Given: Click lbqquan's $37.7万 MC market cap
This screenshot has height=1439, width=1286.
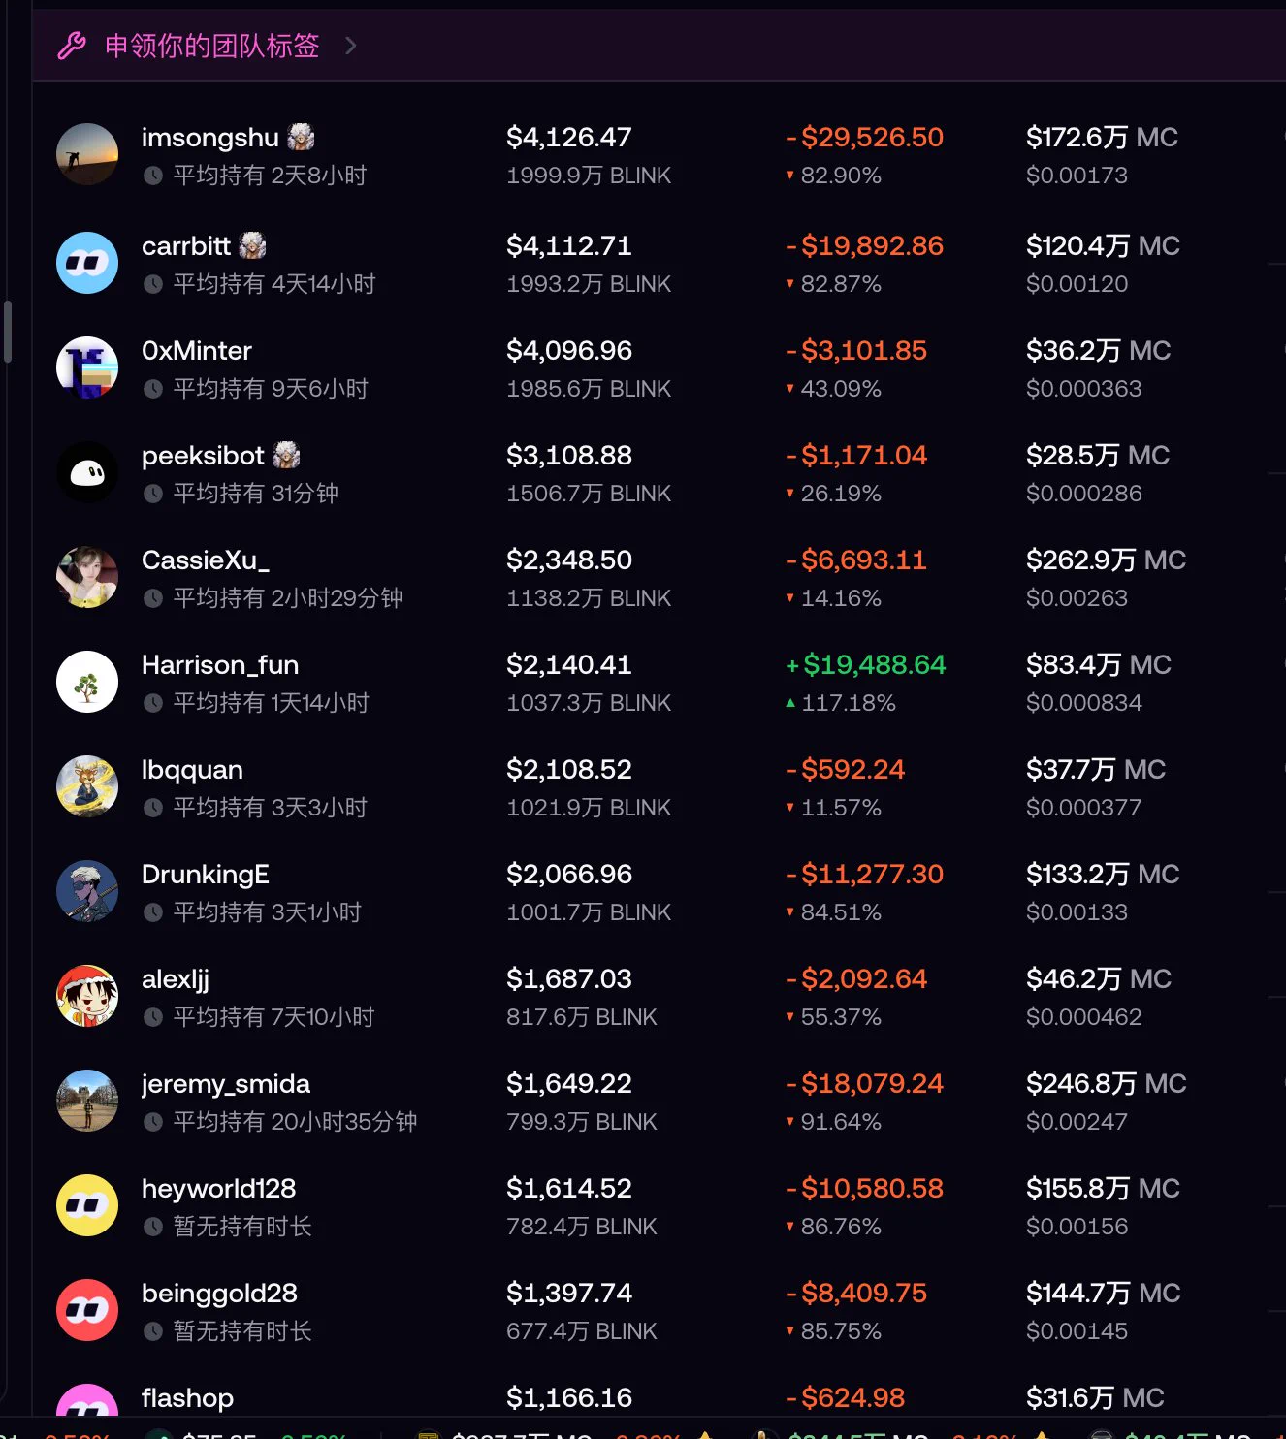Looking at the screenshot, I should [x=1096, y=769].
